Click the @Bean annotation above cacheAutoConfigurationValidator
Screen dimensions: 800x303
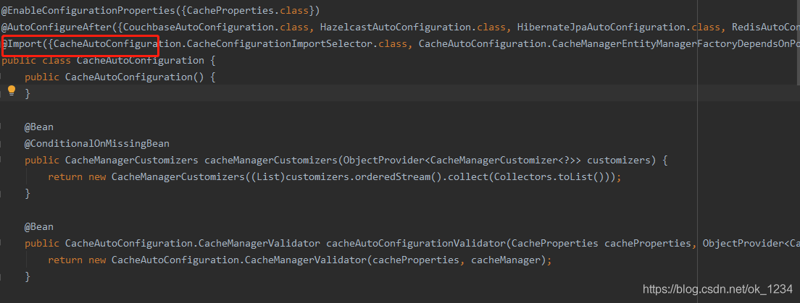click(39, 226)
